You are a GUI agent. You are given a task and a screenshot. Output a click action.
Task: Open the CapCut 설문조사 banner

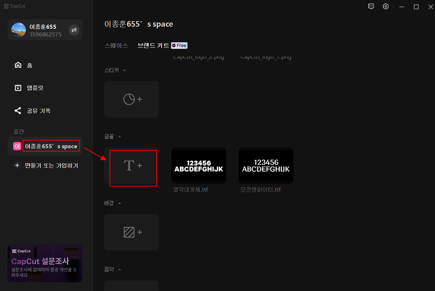click(45, 264)
